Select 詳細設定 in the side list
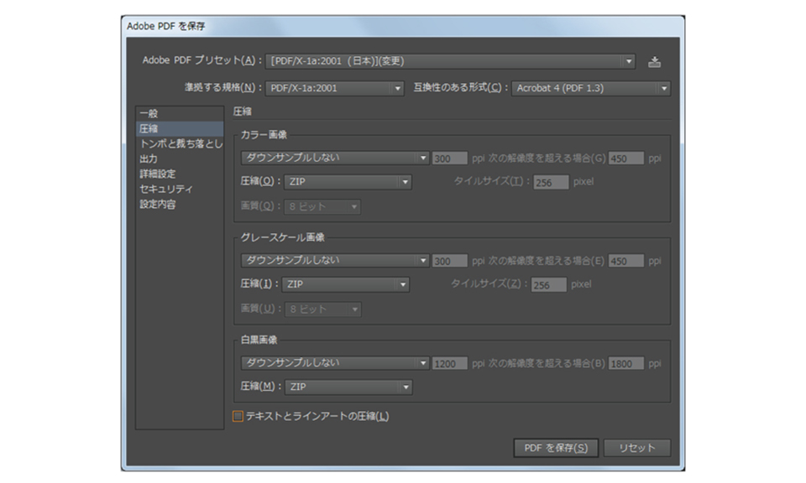Viewport: 806px width, 483px height. click(x=180, y=174)
